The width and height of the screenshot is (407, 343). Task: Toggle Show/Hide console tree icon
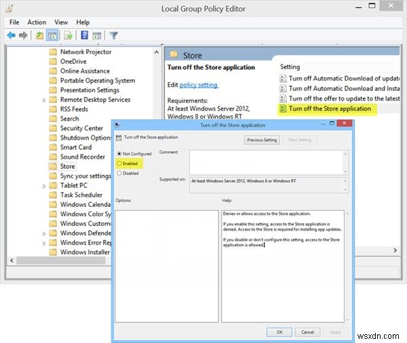[52, 35]
